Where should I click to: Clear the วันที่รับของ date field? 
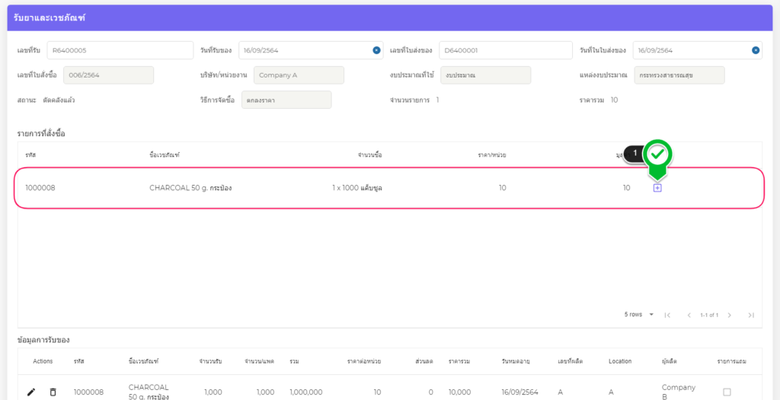tap(376, 50)
